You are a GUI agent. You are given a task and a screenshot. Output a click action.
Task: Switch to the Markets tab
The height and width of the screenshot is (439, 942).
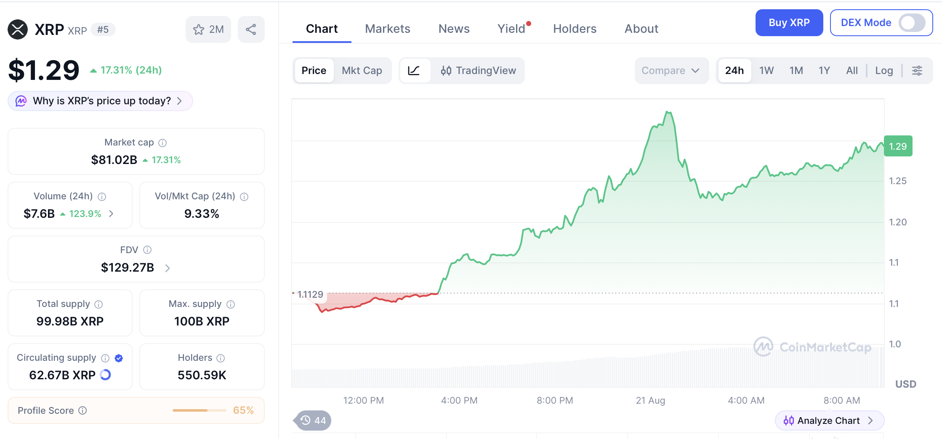(388, 29)
